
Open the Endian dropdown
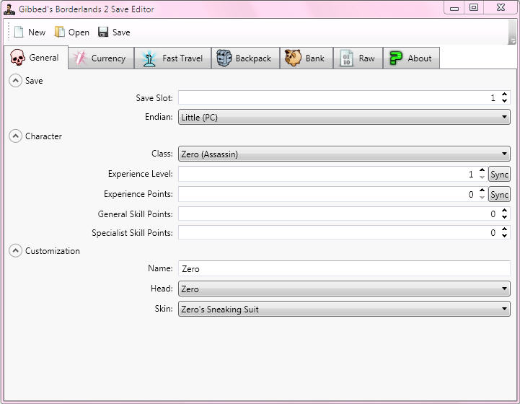coord(344,117)
